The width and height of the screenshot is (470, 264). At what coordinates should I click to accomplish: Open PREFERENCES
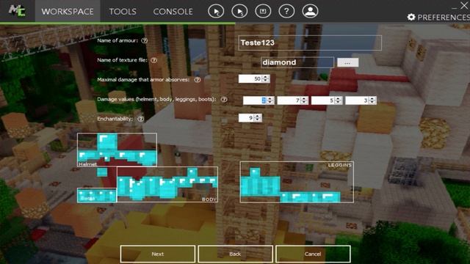(438, 18)
